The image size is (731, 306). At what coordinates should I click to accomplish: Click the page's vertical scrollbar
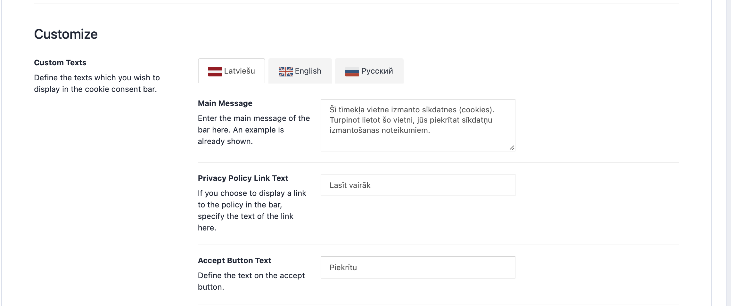(728, 153)
